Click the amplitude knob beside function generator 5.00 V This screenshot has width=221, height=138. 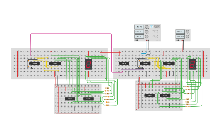click(147, 32)
